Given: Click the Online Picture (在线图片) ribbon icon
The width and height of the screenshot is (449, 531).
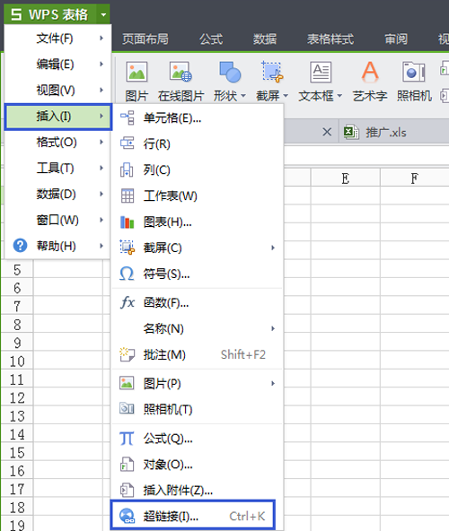Looking at the screenshot, I should (180, 72).
